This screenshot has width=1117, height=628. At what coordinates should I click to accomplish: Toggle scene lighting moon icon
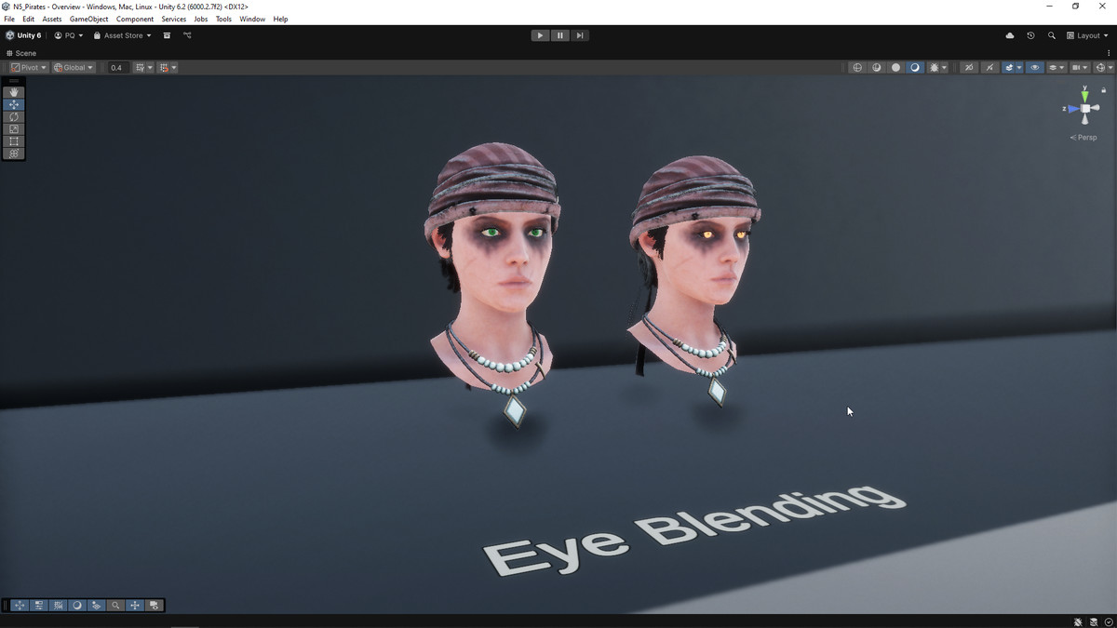pyautogui.click(x=915, y=67)
